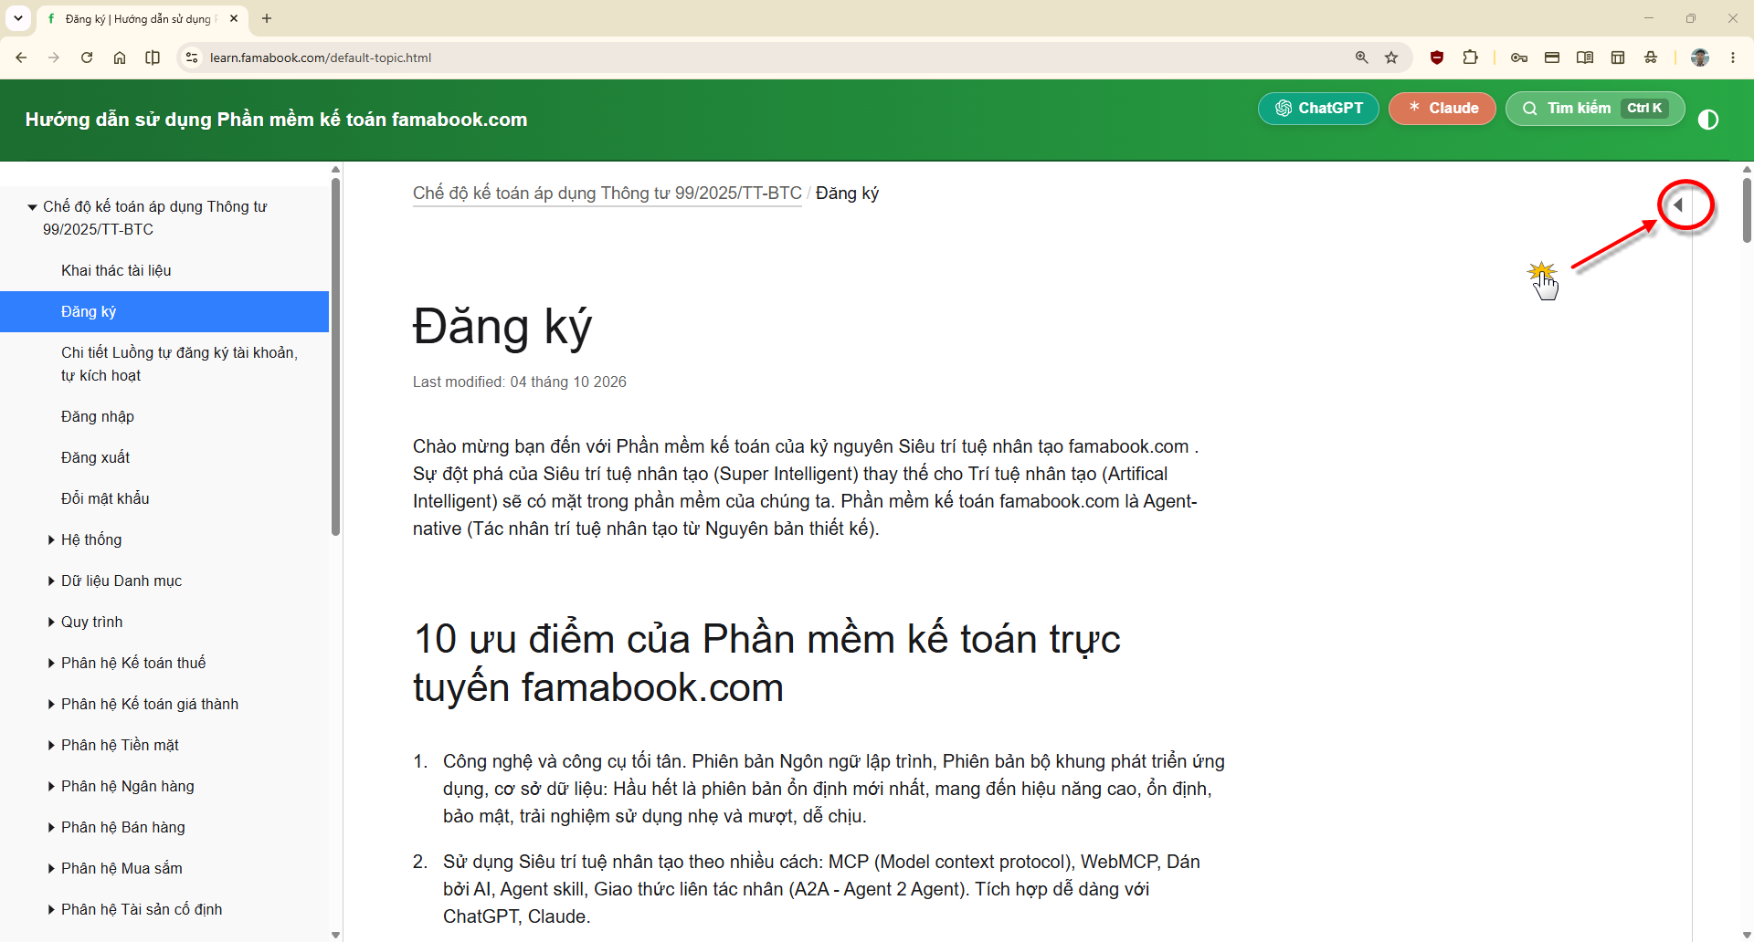This screenshot has width=1754, height=942.
Task: Click the sidebar scroll-down arrow
Action: coord(335,935)
